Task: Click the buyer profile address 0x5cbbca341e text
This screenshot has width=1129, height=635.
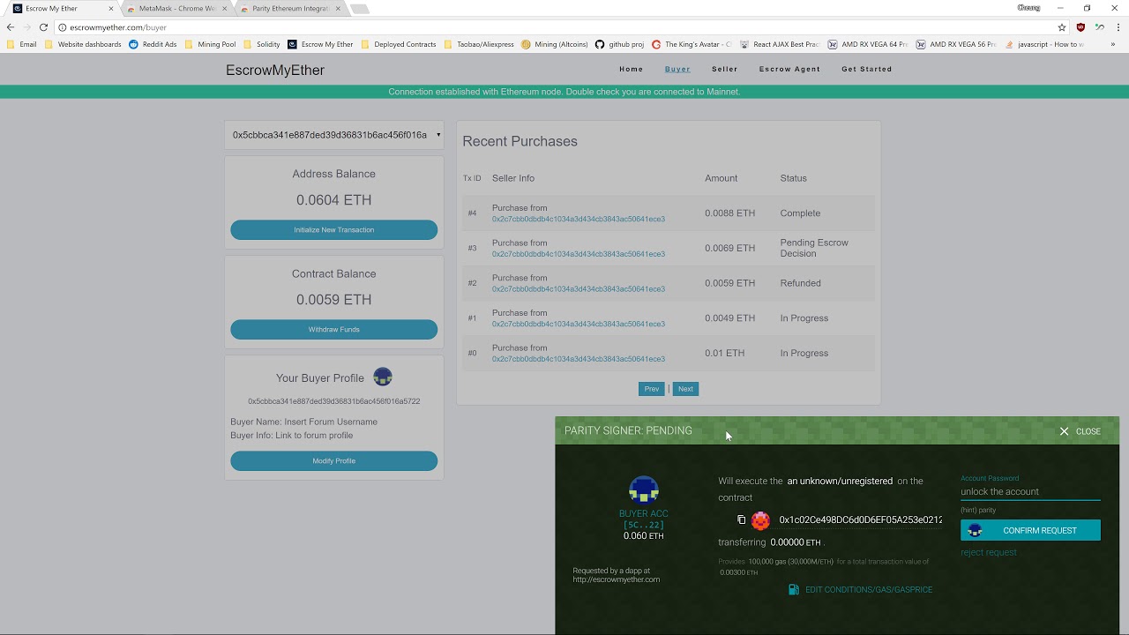Action: click(x=334, y=401)
